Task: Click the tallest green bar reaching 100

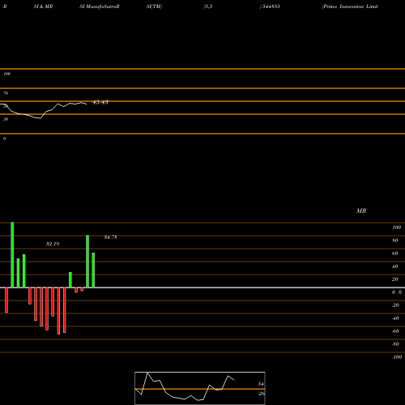Action: (x=12, y=255)
